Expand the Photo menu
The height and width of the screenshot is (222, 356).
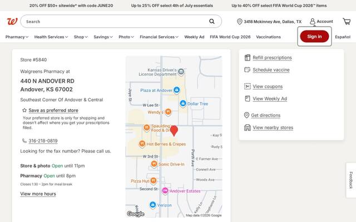126,37
